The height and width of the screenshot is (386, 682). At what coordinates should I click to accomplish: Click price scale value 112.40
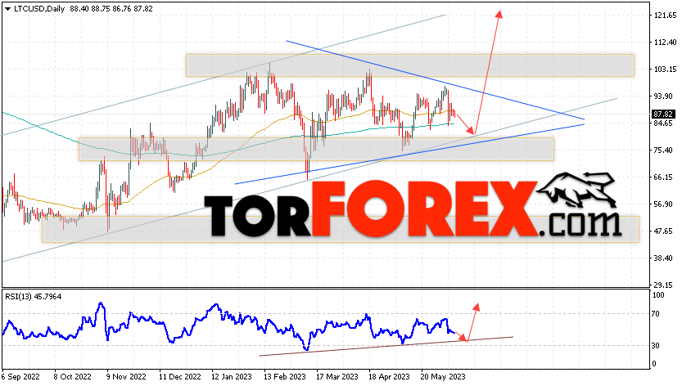click(666, 43)
